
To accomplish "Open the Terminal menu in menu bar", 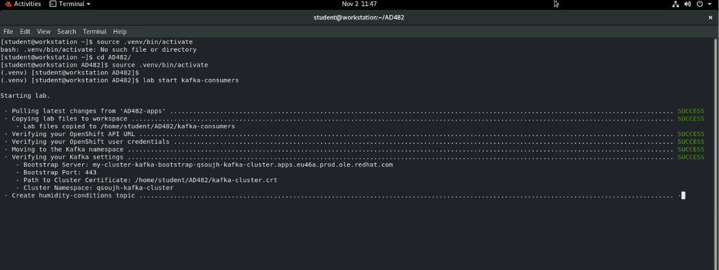I will pos(95,32).
